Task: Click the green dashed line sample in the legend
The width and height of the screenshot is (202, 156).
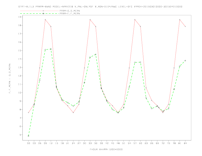Action: [x=40, y=14]
